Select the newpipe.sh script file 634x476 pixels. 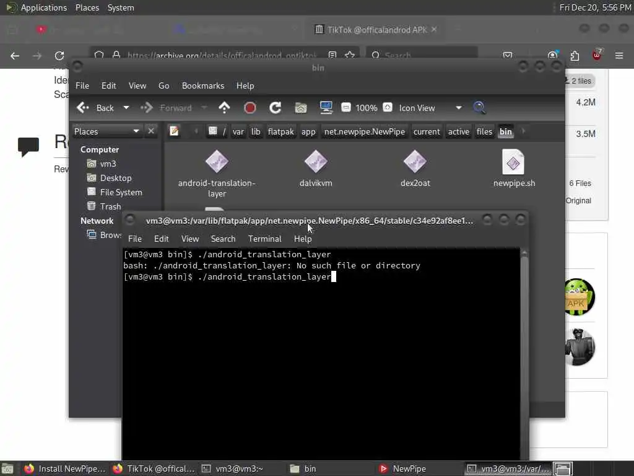(514, 169)
